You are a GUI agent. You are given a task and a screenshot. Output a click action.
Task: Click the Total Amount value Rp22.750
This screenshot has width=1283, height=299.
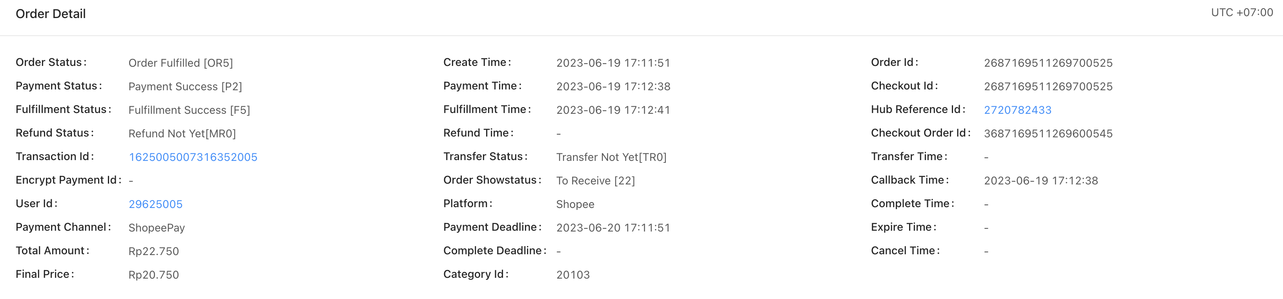coord(153,251)
